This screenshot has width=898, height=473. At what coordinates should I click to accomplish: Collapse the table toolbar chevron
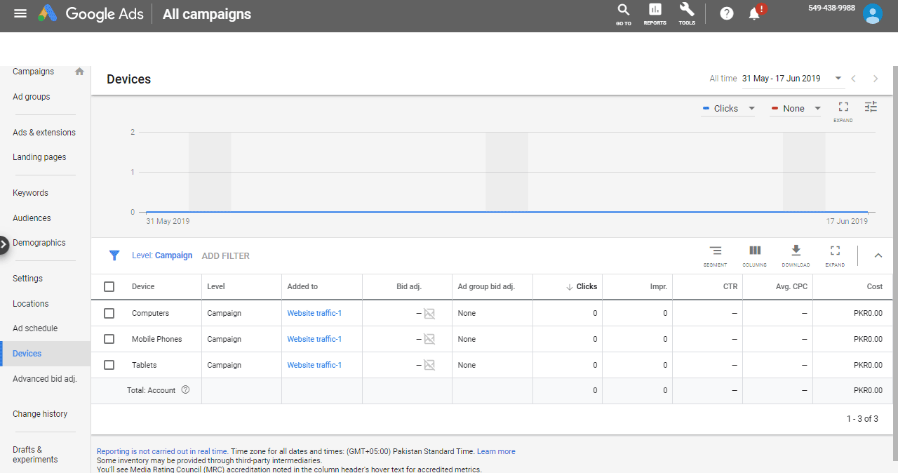tap(878, 255)
